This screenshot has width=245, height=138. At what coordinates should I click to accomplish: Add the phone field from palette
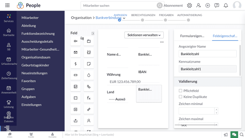[x=89, y=87]
